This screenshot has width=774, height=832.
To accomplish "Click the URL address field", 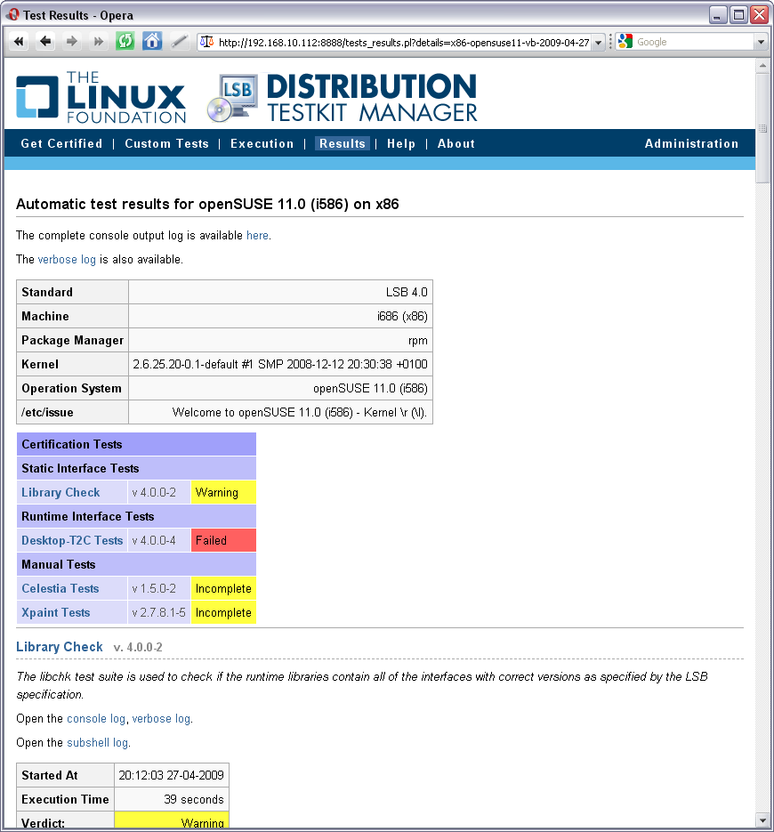I will point(403,43).
